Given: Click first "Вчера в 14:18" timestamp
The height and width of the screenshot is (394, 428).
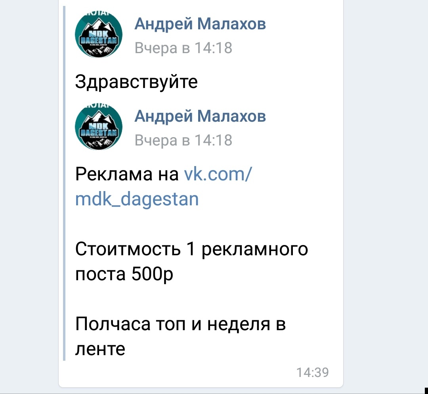Looking at the screenshot, I should (x=183, y=48).
